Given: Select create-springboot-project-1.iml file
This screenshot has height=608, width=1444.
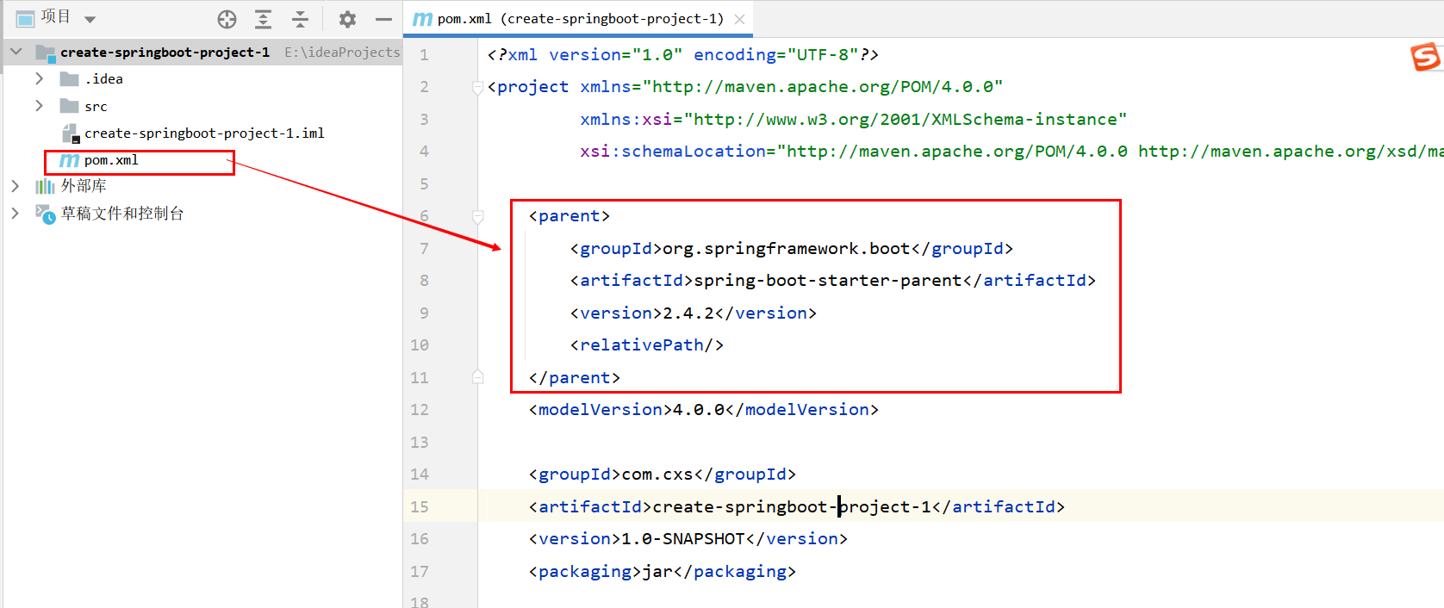Looking at the screenshot, I should (x=204, y=133).
